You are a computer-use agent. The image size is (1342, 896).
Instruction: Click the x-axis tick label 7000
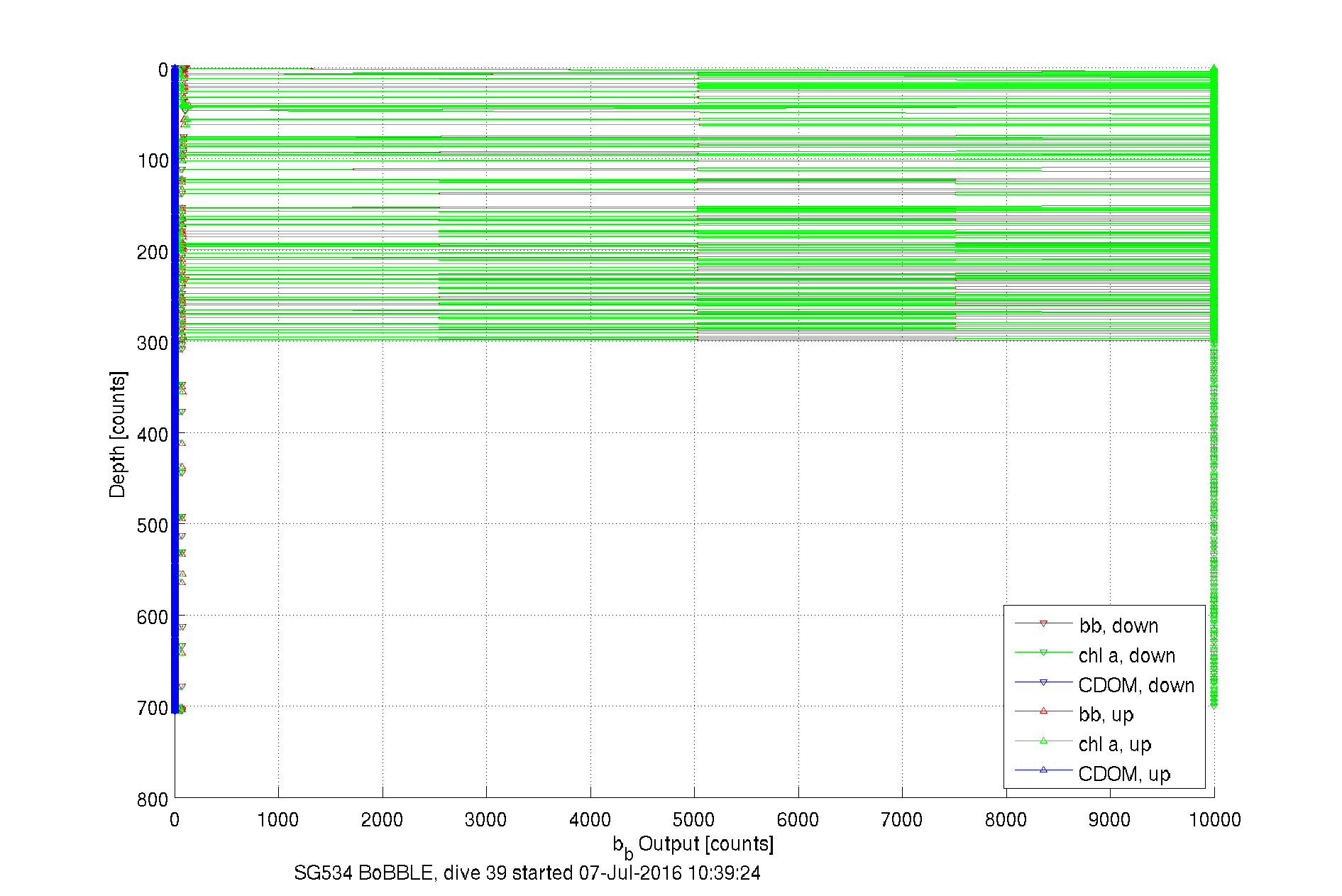point(901,819)
